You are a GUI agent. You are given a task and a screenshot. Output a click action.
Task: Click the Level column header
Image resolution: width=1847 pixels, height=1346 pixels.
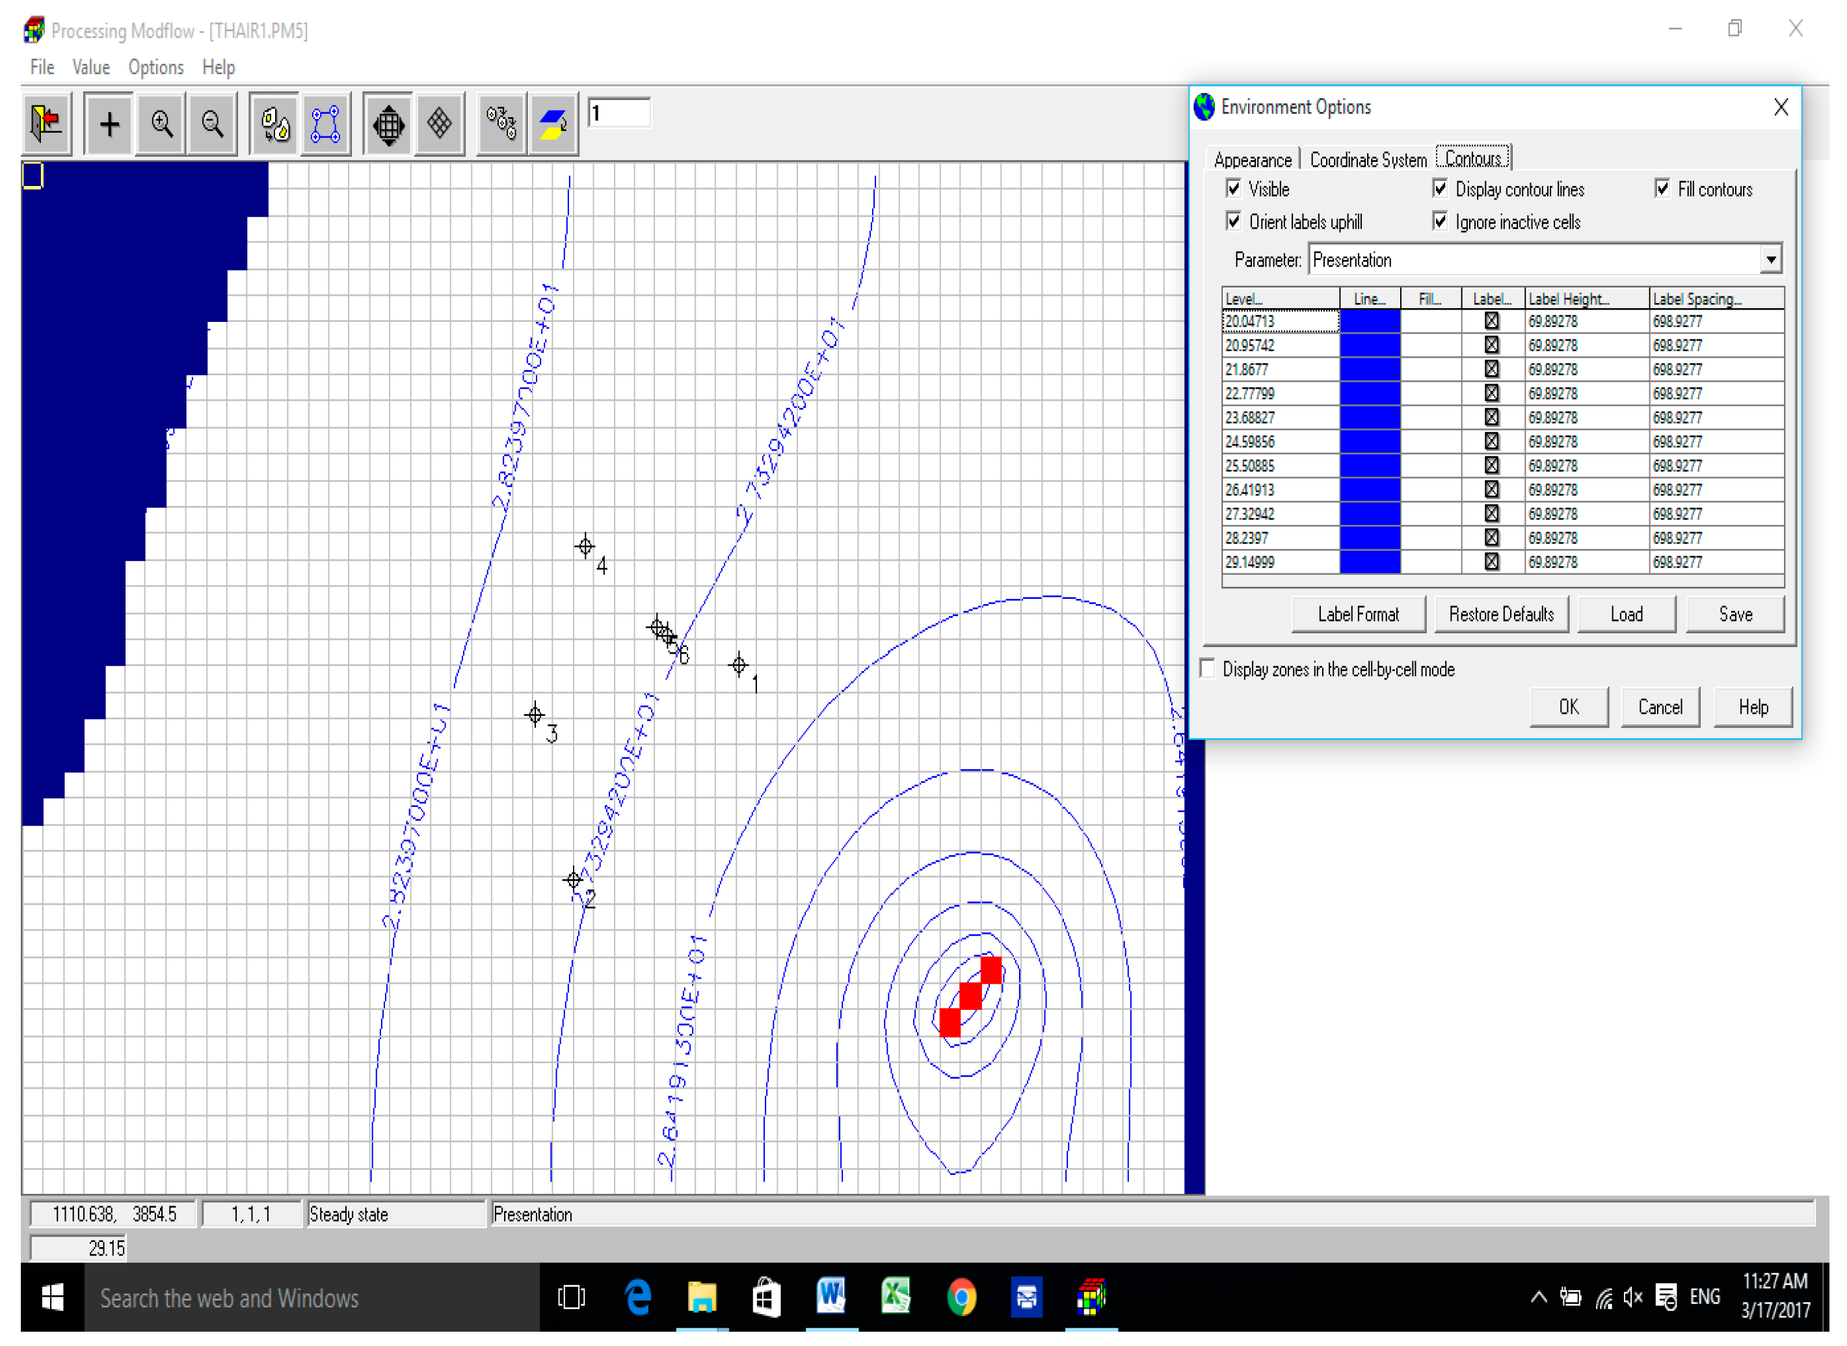click(x=1279, y=299)
